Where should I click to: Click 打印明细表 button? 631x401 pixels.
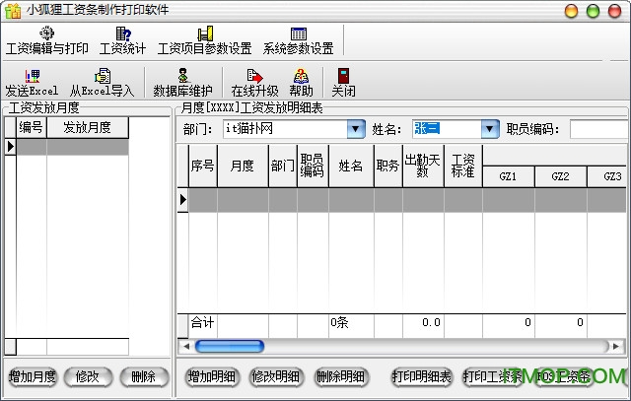coord(421,377)
